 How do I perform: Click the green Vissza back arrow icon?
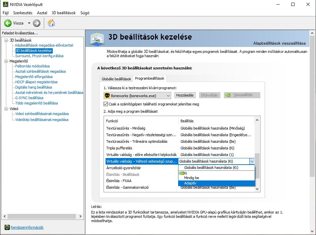pyautogui.click(x=8, y=23)
